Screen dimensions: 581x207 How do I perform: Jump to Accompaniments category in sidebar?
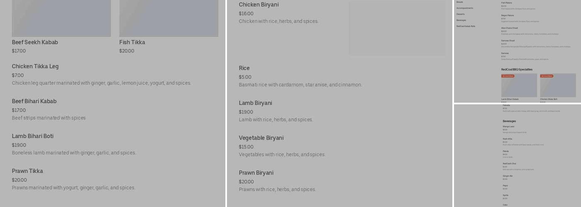click(464, 8)
